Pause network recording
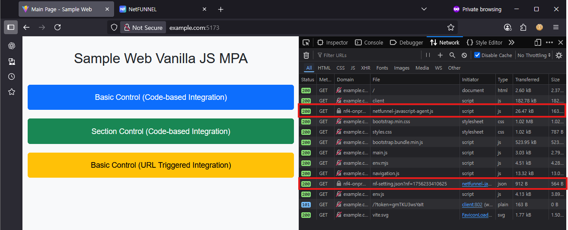This screenshot has width=568, height=230. (x=428, y=55)
